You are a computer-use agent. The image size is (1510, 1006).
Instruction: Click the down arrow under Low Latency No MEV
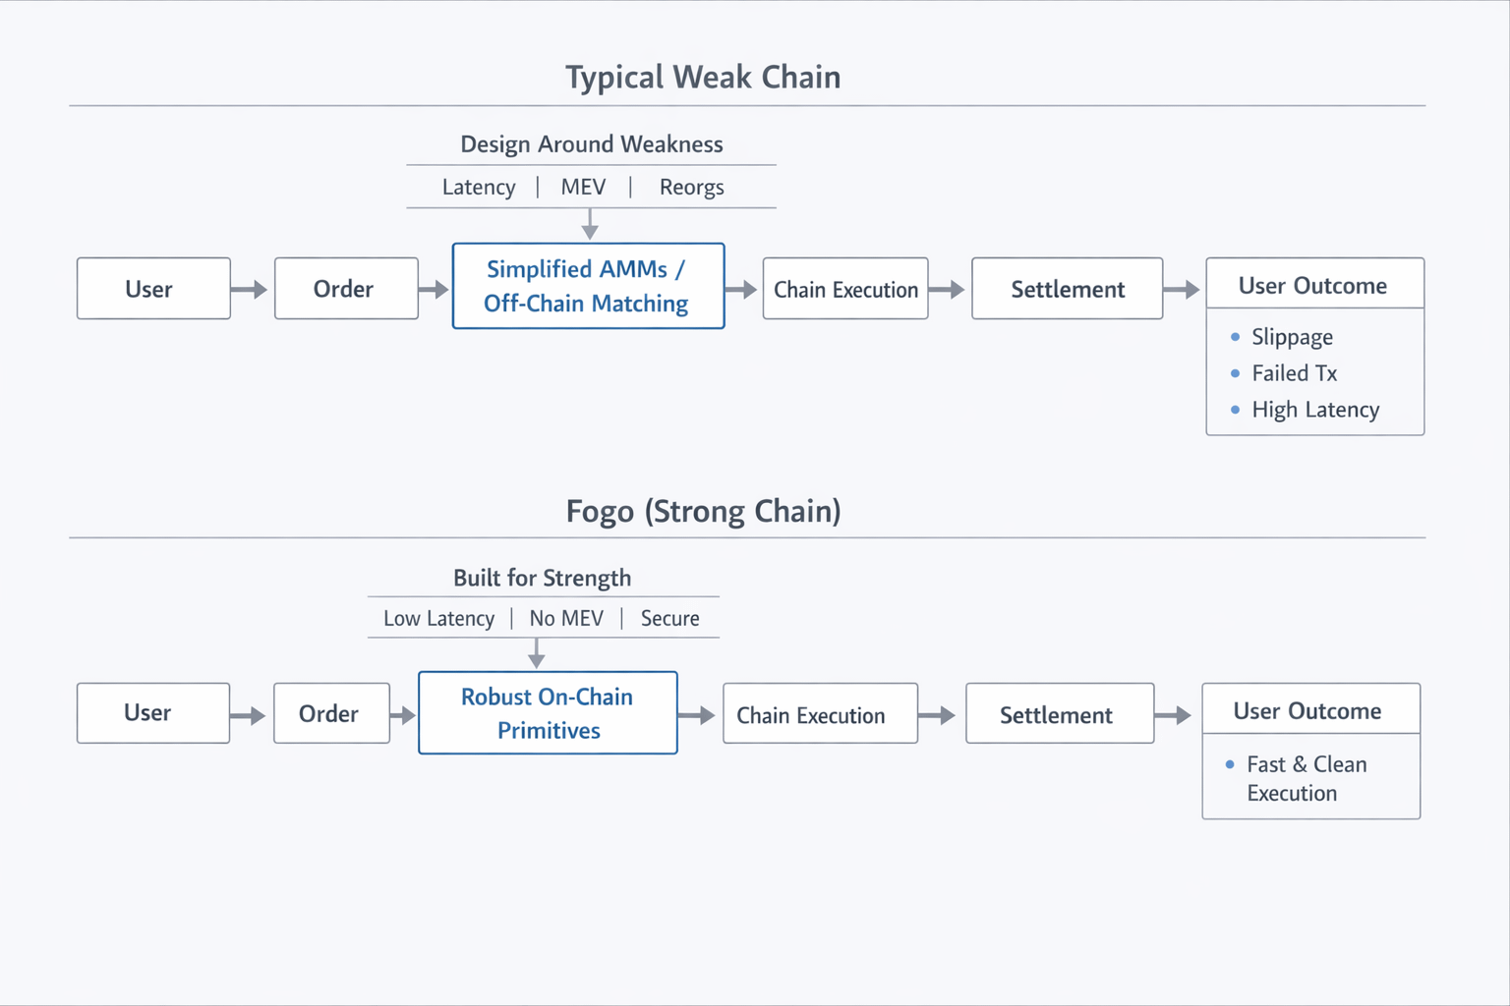pyautogui.click(x=537, y=653)
